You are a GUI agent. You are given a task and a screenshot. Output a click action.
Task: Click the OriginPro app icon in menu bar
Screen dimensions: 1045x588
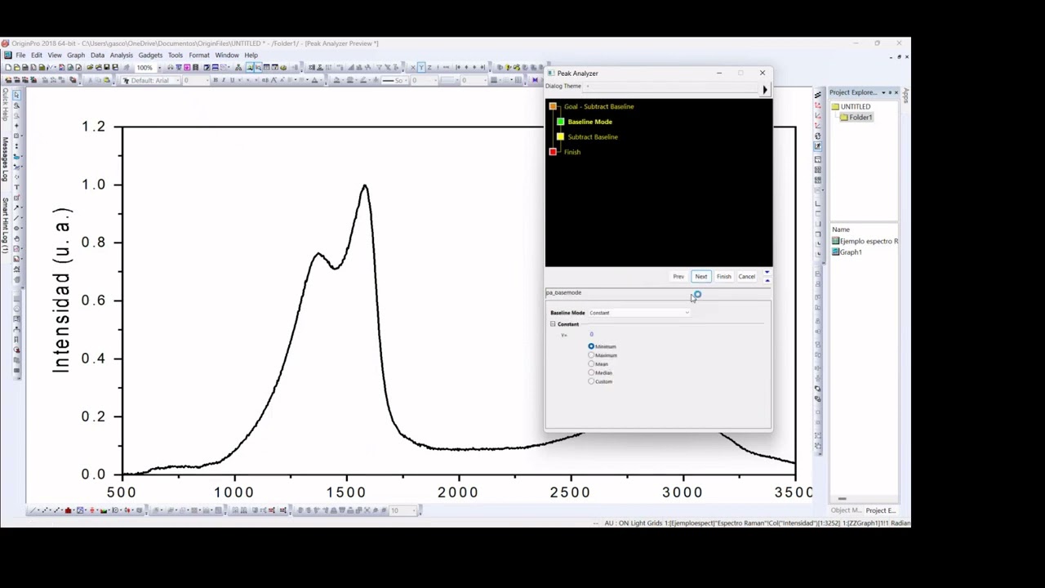click(7, 56)
